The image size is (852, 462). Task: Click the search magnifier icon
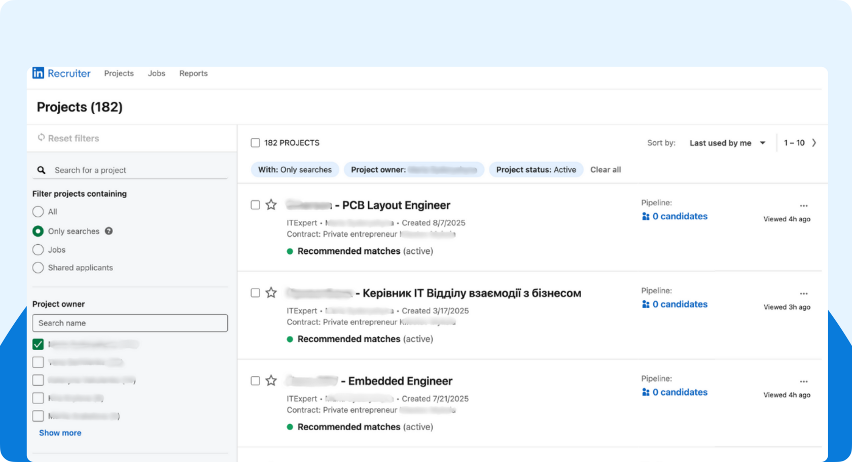pos(42,170)
